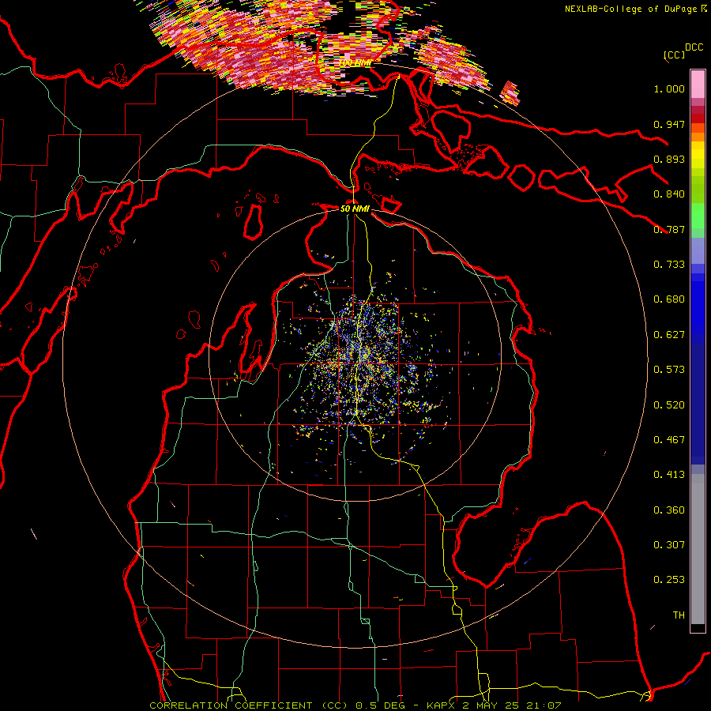Click the 0.680 color scale value
Viewport: 711px width, 711px height.
[x=669, y=299]
